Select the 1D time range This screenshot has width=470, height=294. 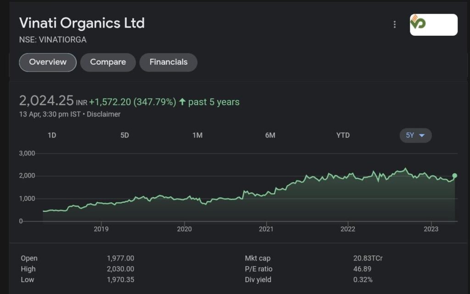click(x=52, y=135)
